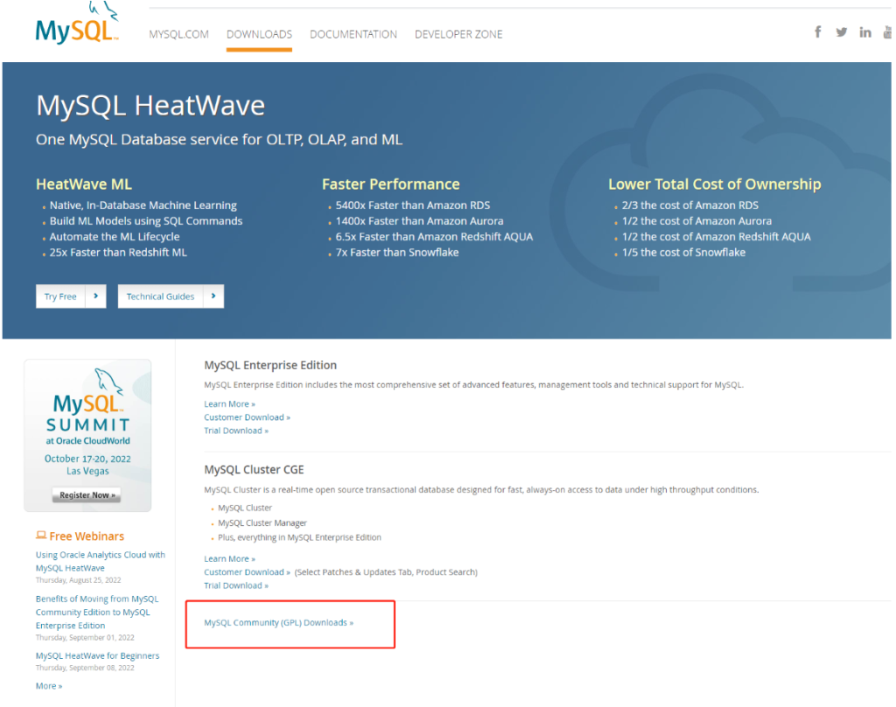Click '1/5 the cost of Snowflake' text
This screenshot has width=896, height=707.
pyautogui.click(x=683, y=252)
